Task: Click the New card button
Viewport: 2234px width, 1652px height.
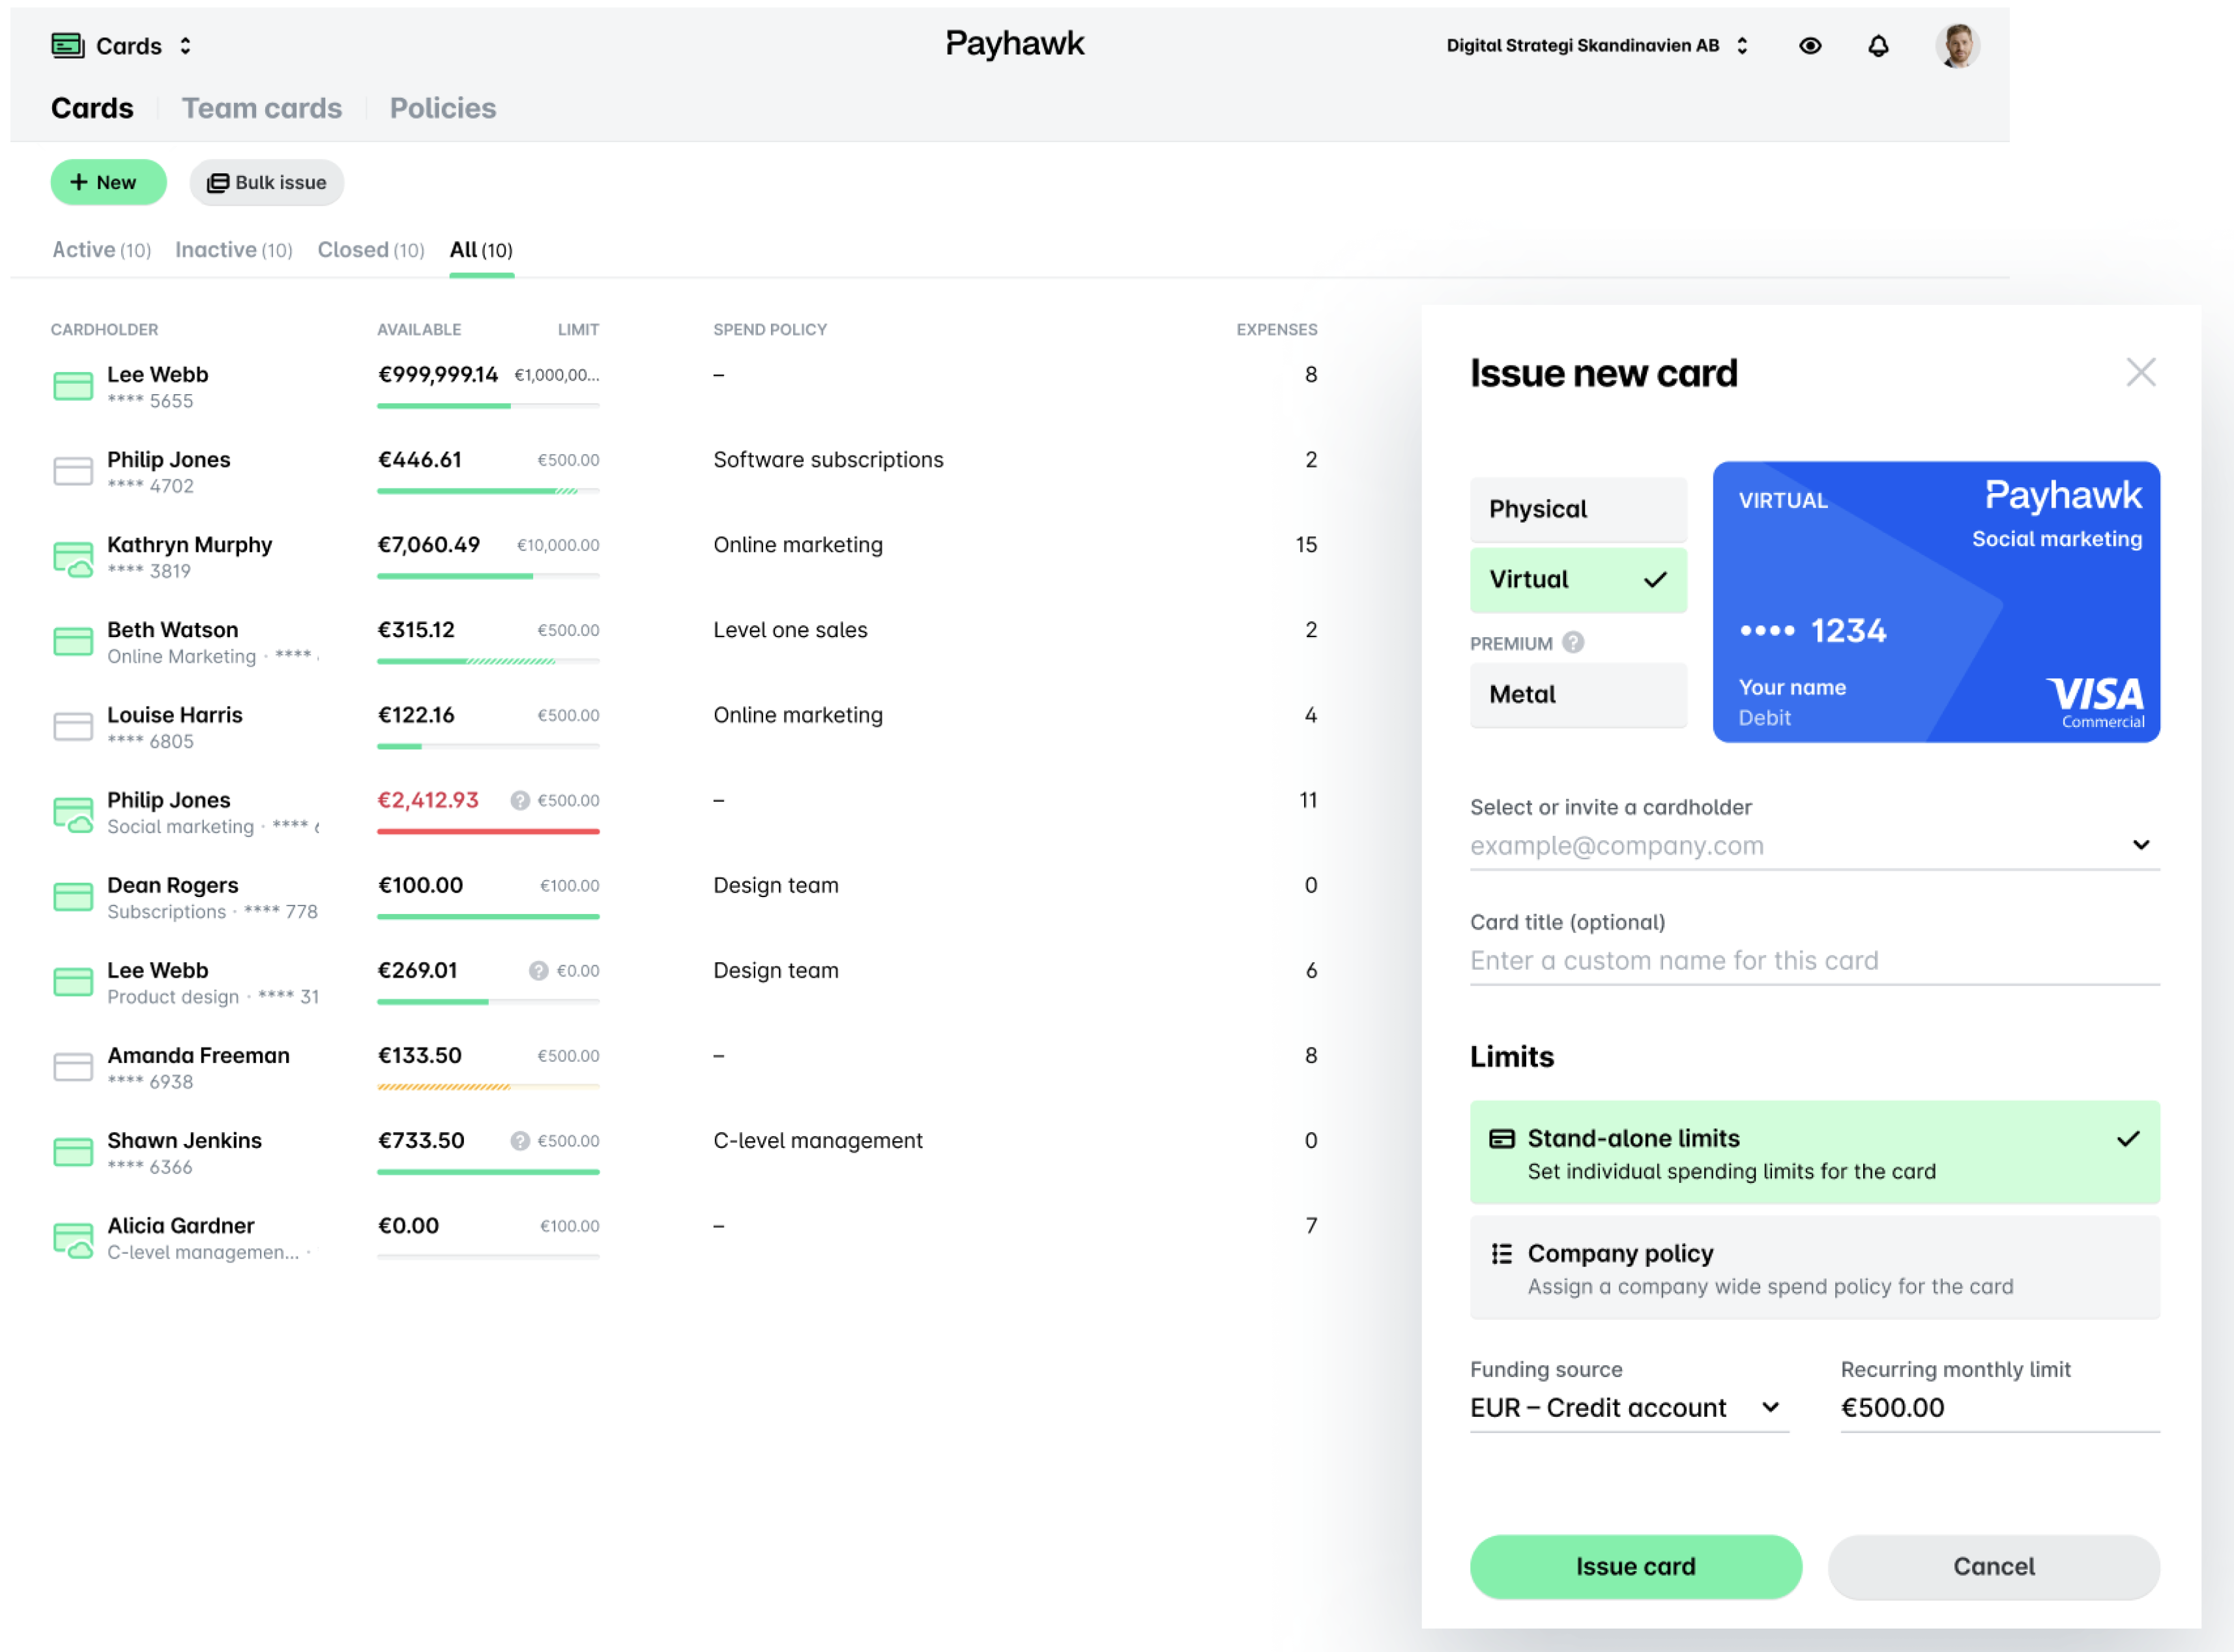Action: pyautogui.click(x=108, y=182)
